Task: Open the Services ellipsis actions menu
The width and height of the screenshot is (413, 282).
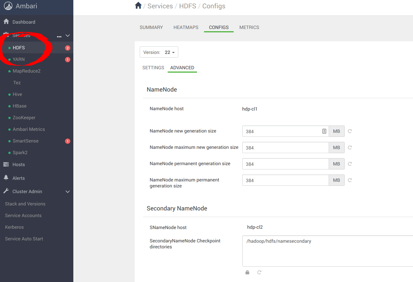Action: [59, 37]
